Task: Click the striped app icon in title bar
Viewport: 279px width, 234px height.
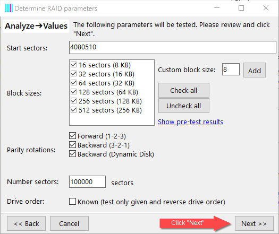Action: coord(9,8)
